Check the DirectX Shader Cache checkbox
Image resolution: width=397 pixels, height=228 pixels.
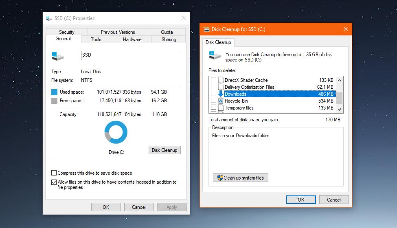point(213,80)
